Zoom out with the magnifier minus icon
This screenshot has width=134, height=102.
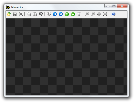pyautogui.click(x=93, y=14)
